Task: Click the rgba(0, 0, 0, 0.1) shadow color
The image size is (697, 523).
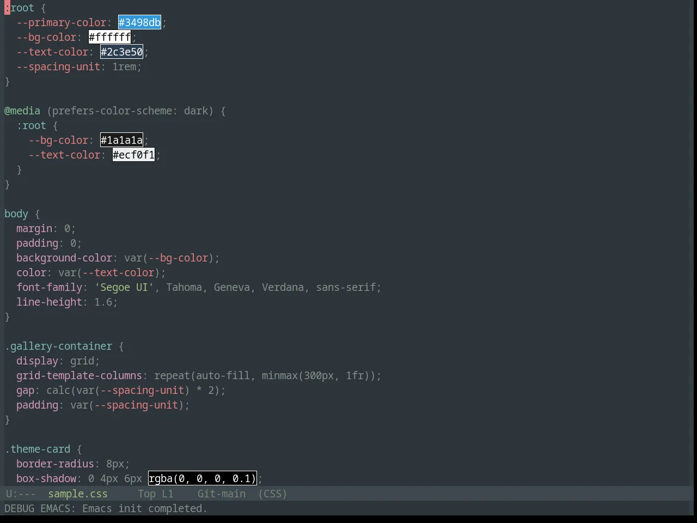Action: pos(202,478)
